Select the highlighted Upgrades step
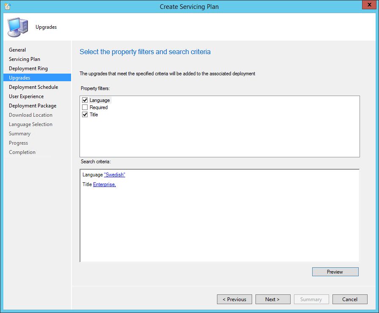 [x=19, y=78]
